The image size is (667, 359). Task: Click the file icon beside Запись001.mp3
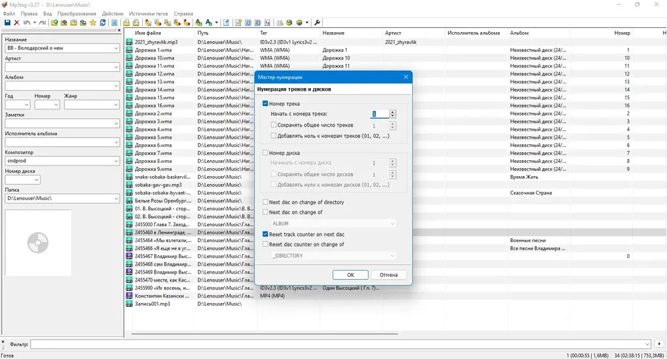[129, 304]
